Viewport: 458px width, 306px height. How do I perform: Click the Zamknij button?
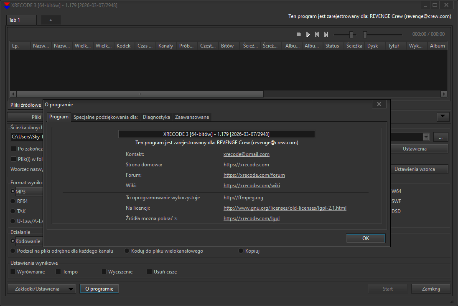431,289
